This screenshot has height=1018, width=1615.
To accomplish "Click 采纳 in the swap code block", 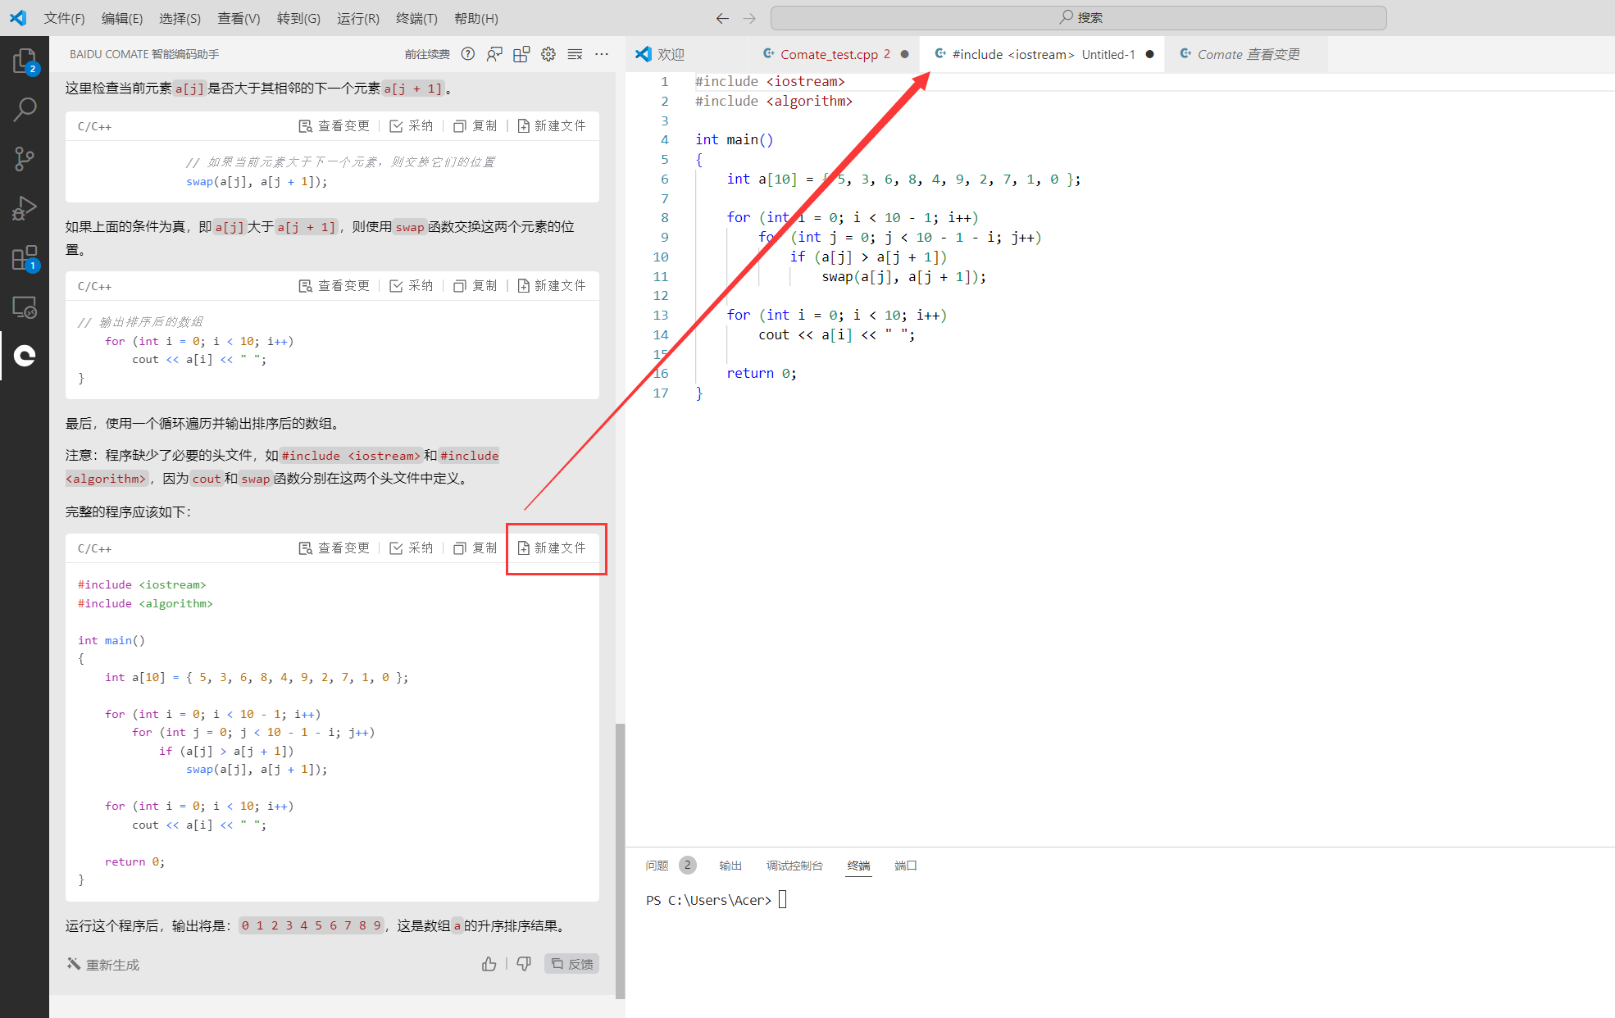I will tap(412, 125).
